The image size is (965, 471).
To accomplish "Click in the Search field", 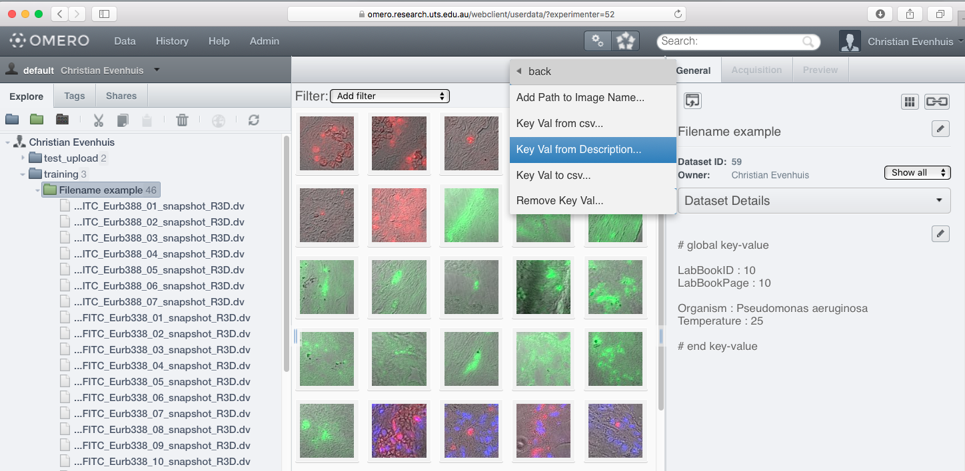I will [x=738, y=41].
